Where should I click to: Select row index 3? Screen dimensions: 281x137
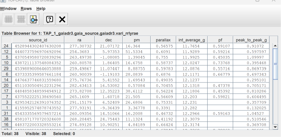[x=6, y=102]
